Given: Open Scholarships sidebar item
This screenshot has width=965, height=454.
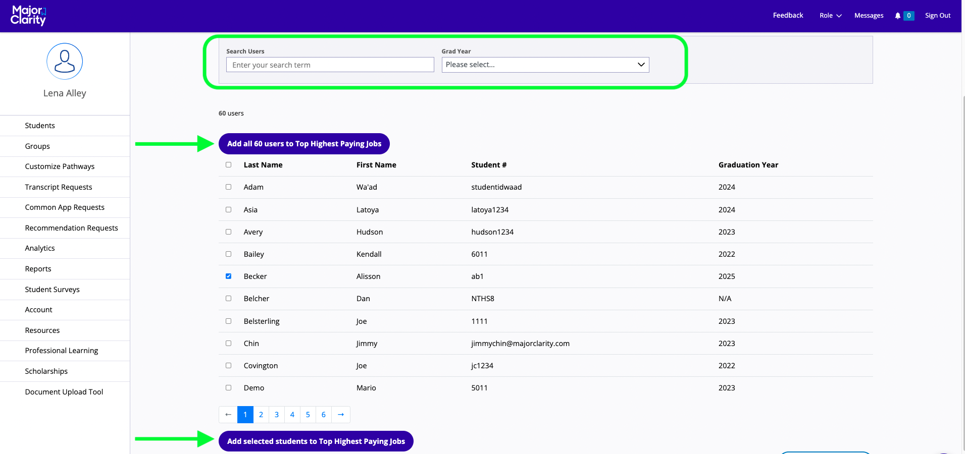Looking at the screenshot, I should click(x=46, y=371).
